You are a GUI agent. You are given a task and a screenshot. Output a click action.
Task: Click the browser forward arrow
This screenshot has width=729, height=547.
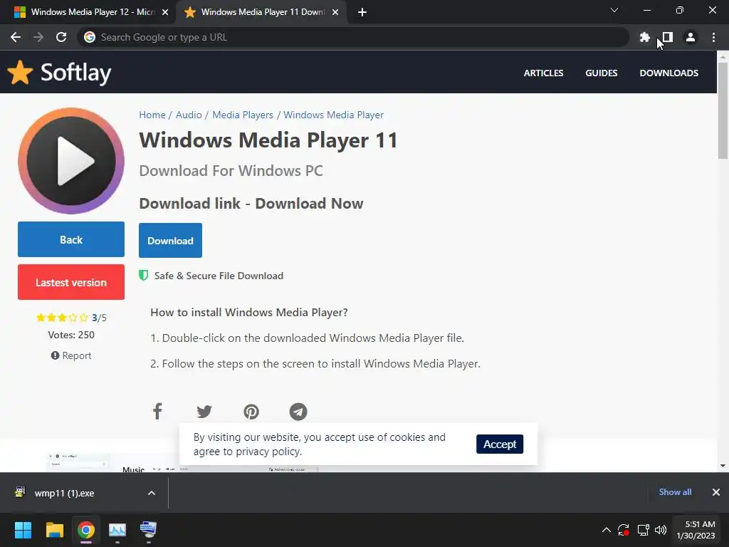(38, 37)
